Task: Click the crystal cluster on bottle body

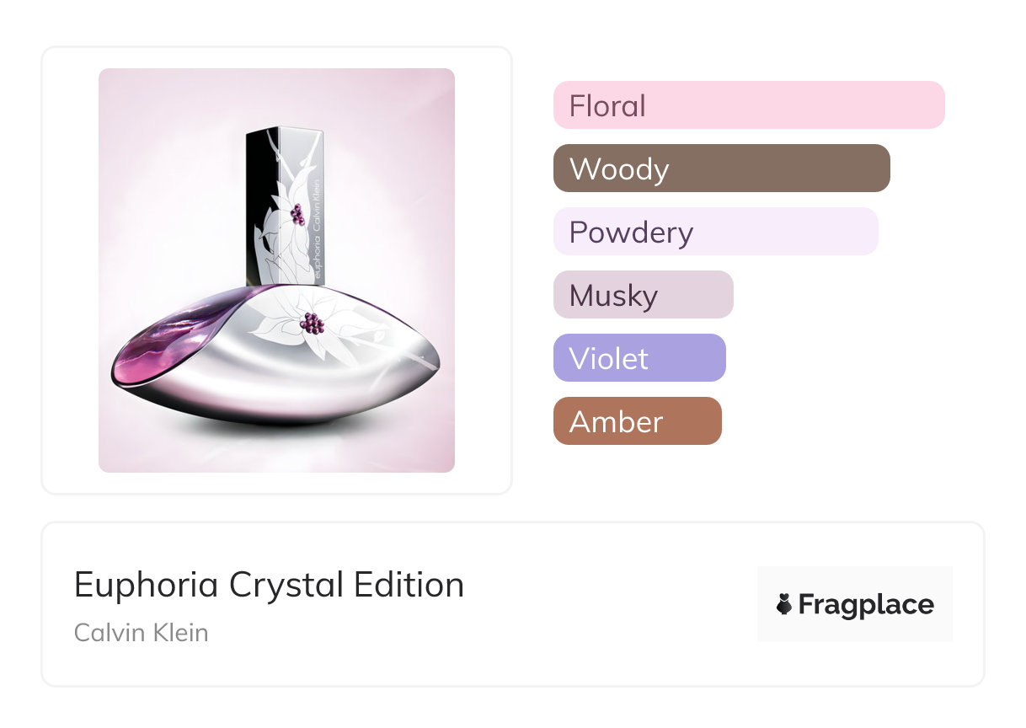Action: pos(313,324)
